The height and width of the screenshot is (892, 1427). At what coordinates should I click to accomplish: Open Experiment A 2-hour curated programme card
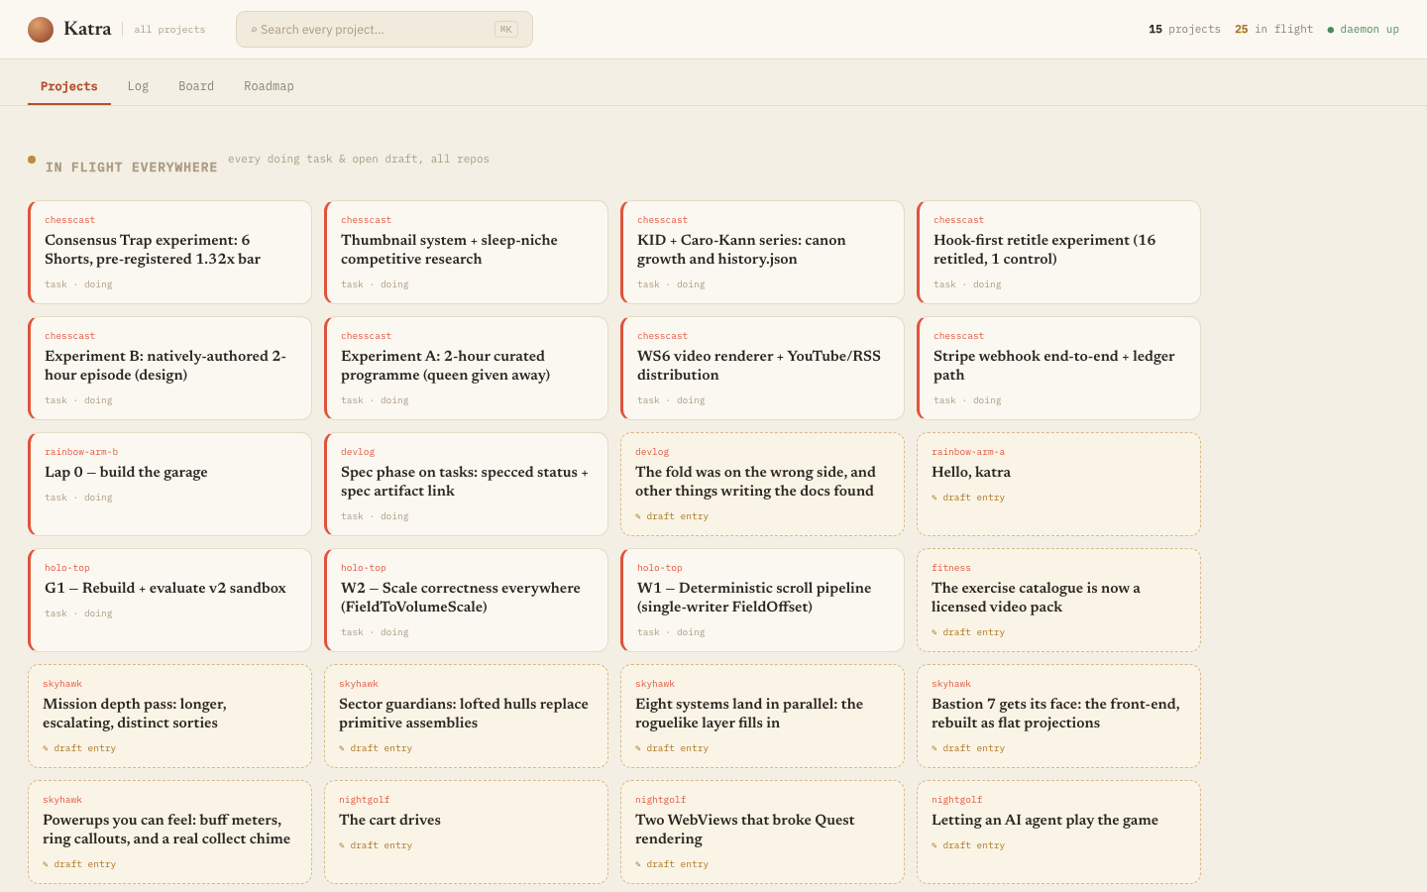[x=466, y=368]
